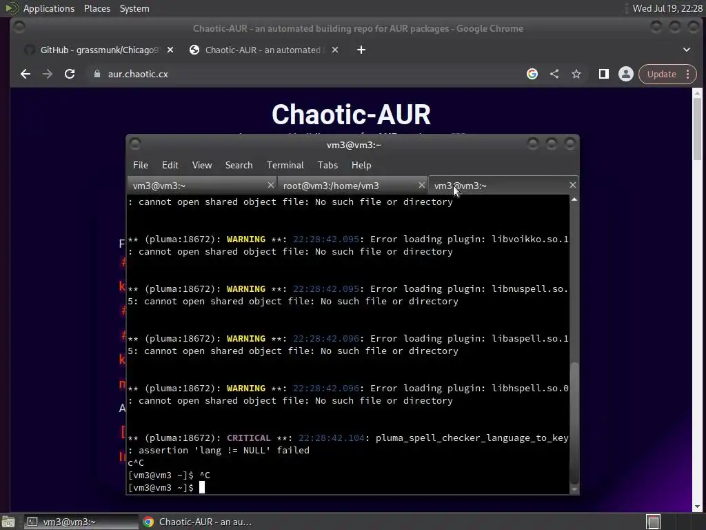The height and width of the screenshot is (530, 706).
Task: Close the third vm3@vm3:~ terminal tab
Action: [x=572, y=185]
